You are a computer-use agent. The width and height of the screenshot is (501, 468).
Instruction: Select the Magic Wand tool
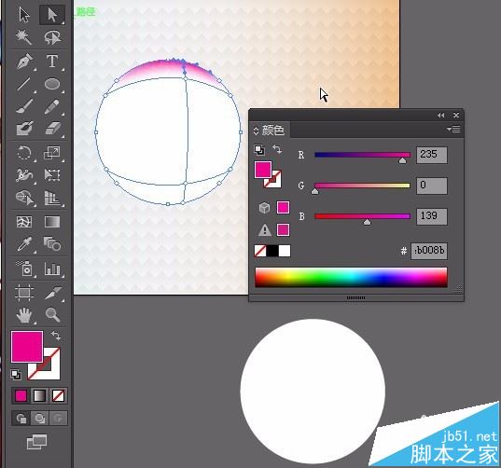[x=24, y=37]
